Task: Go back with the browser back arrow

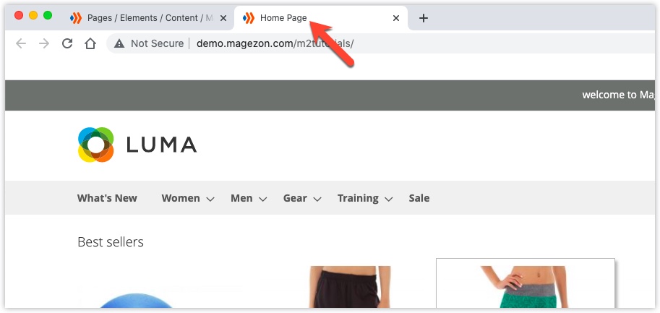Action: coord(21,43)
